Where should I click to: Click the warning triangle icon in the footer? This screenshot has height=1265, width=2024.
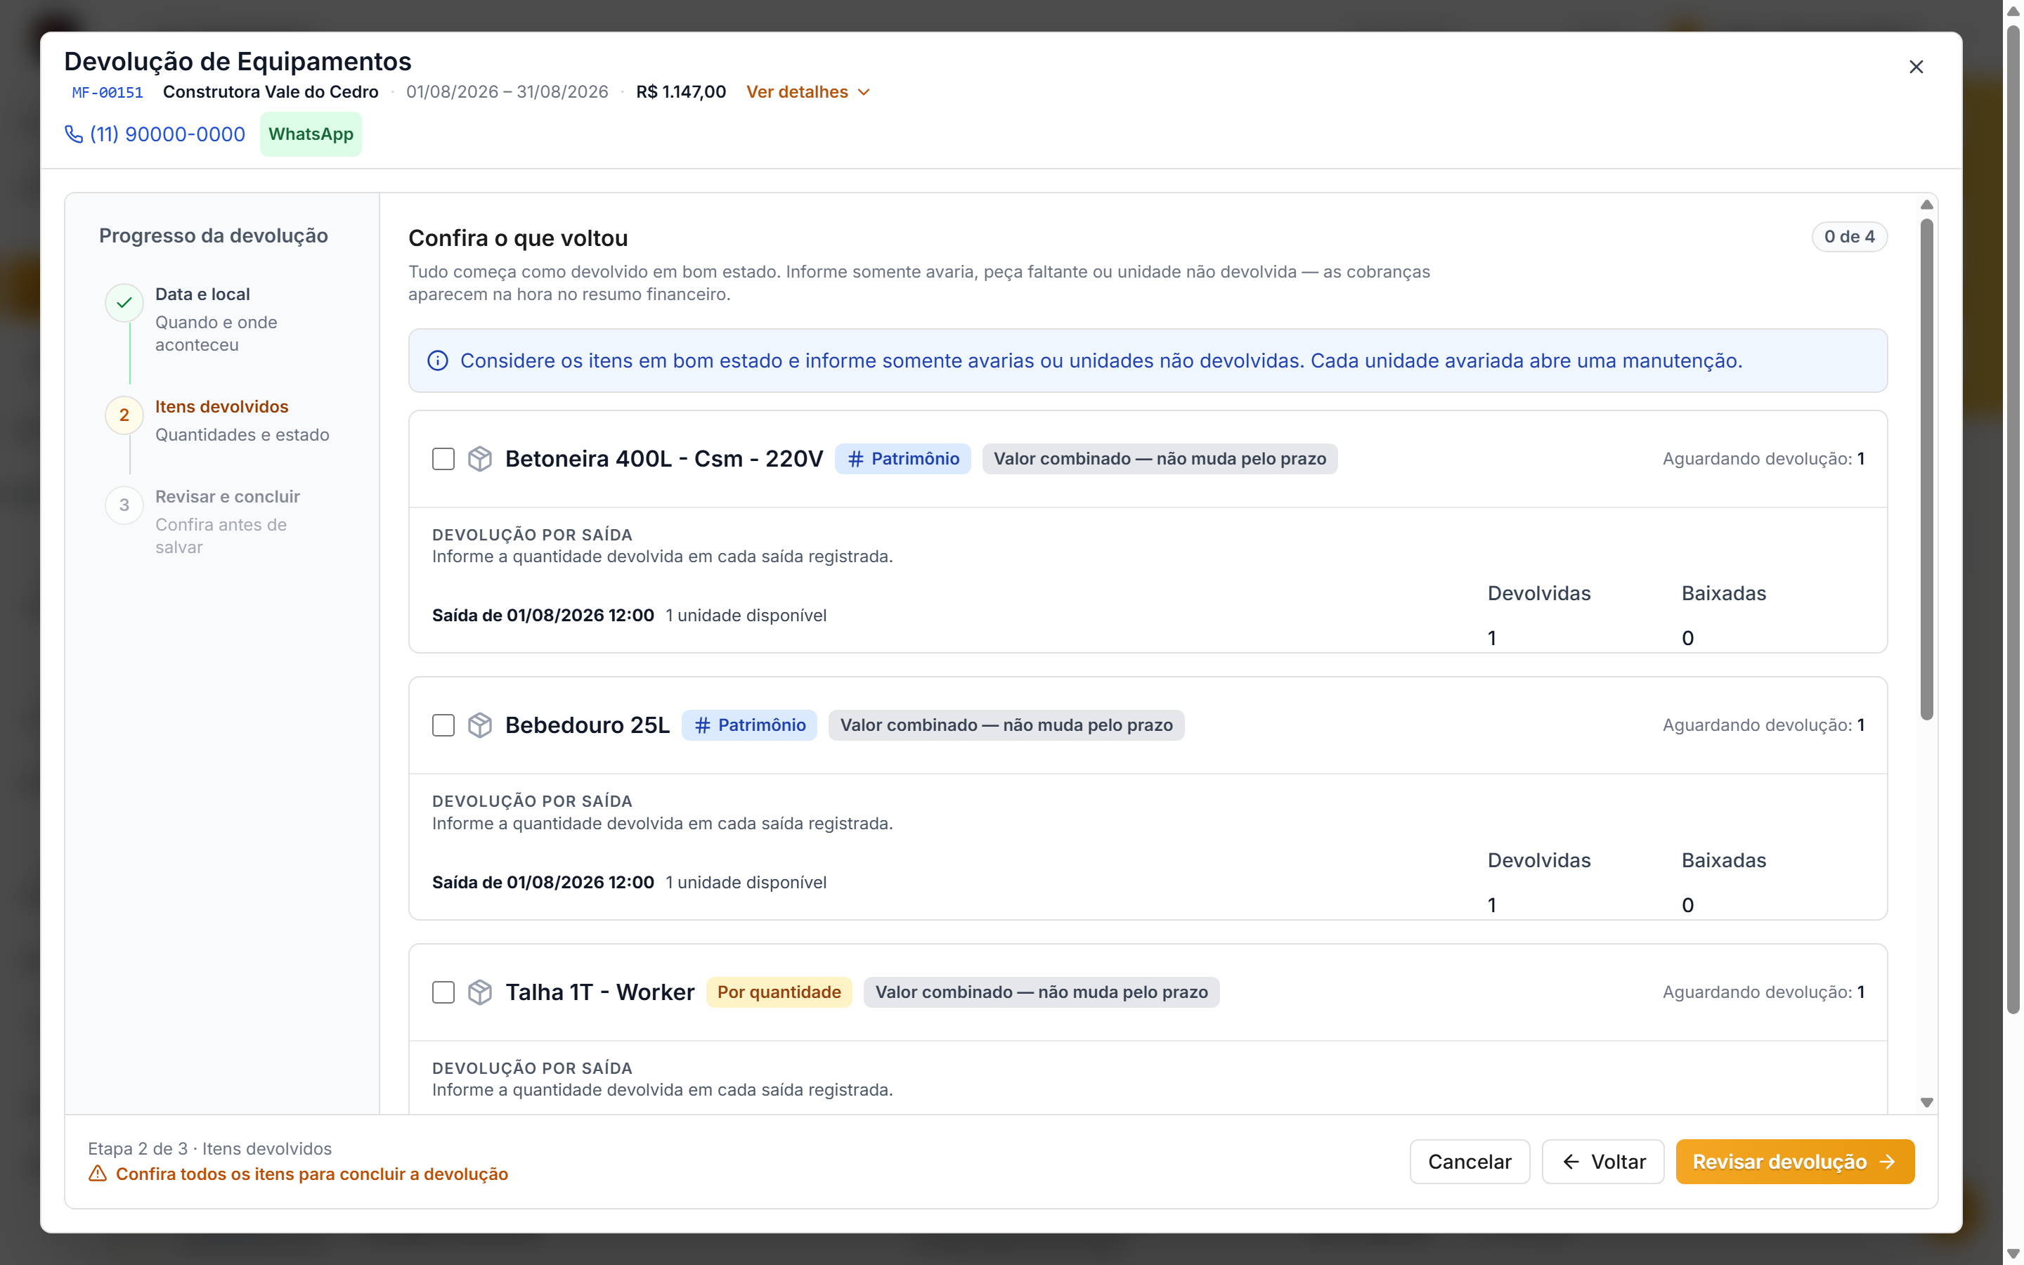(98, 1174)
